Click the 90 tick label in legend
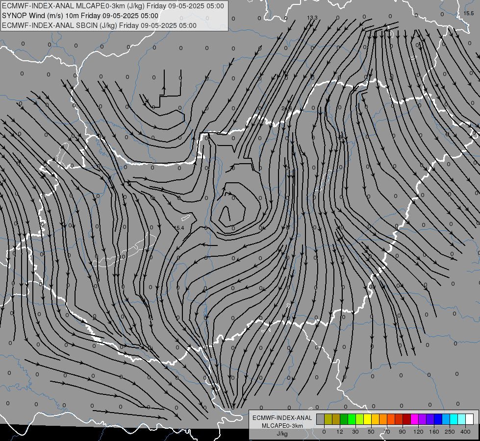The image size is (480, 441). (403, 432)
